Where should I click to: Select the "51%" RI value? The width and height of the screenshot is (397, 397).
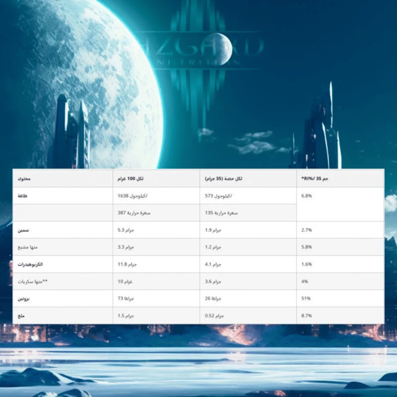[306, 299]
